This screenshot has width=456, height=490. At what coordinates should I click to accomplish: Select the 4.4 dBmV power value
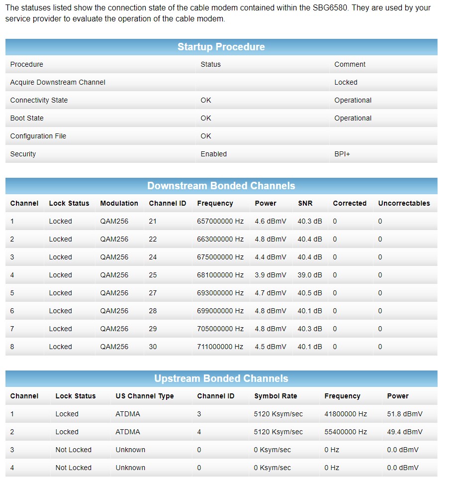(271, 257)
